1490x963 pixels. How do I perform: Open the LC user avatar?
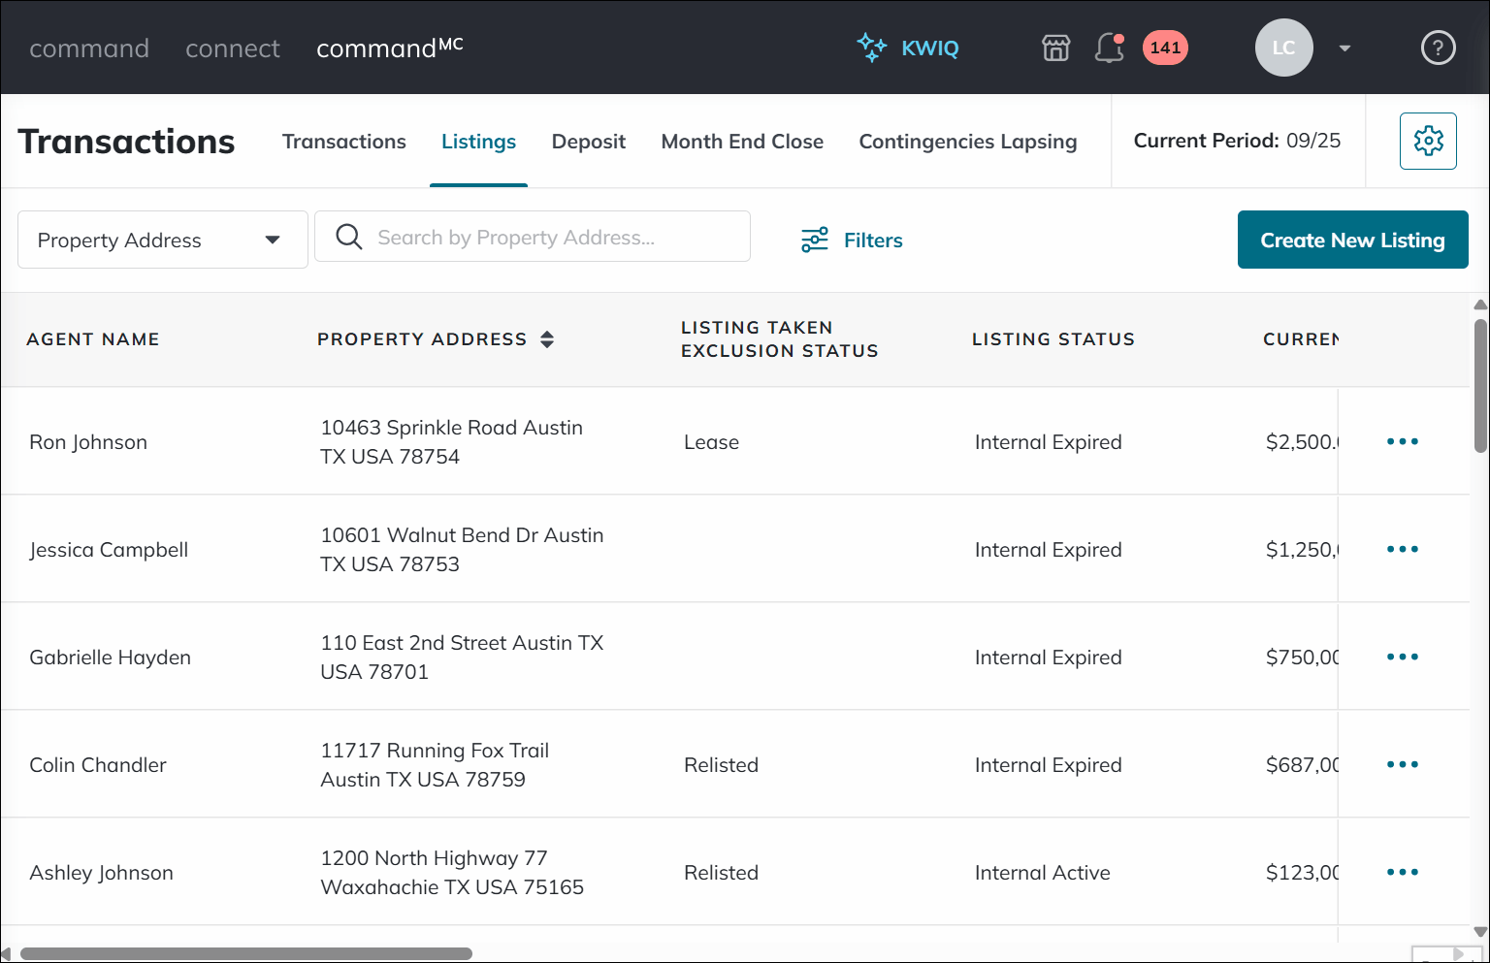pyautogui.click(x=1283, y=48)
